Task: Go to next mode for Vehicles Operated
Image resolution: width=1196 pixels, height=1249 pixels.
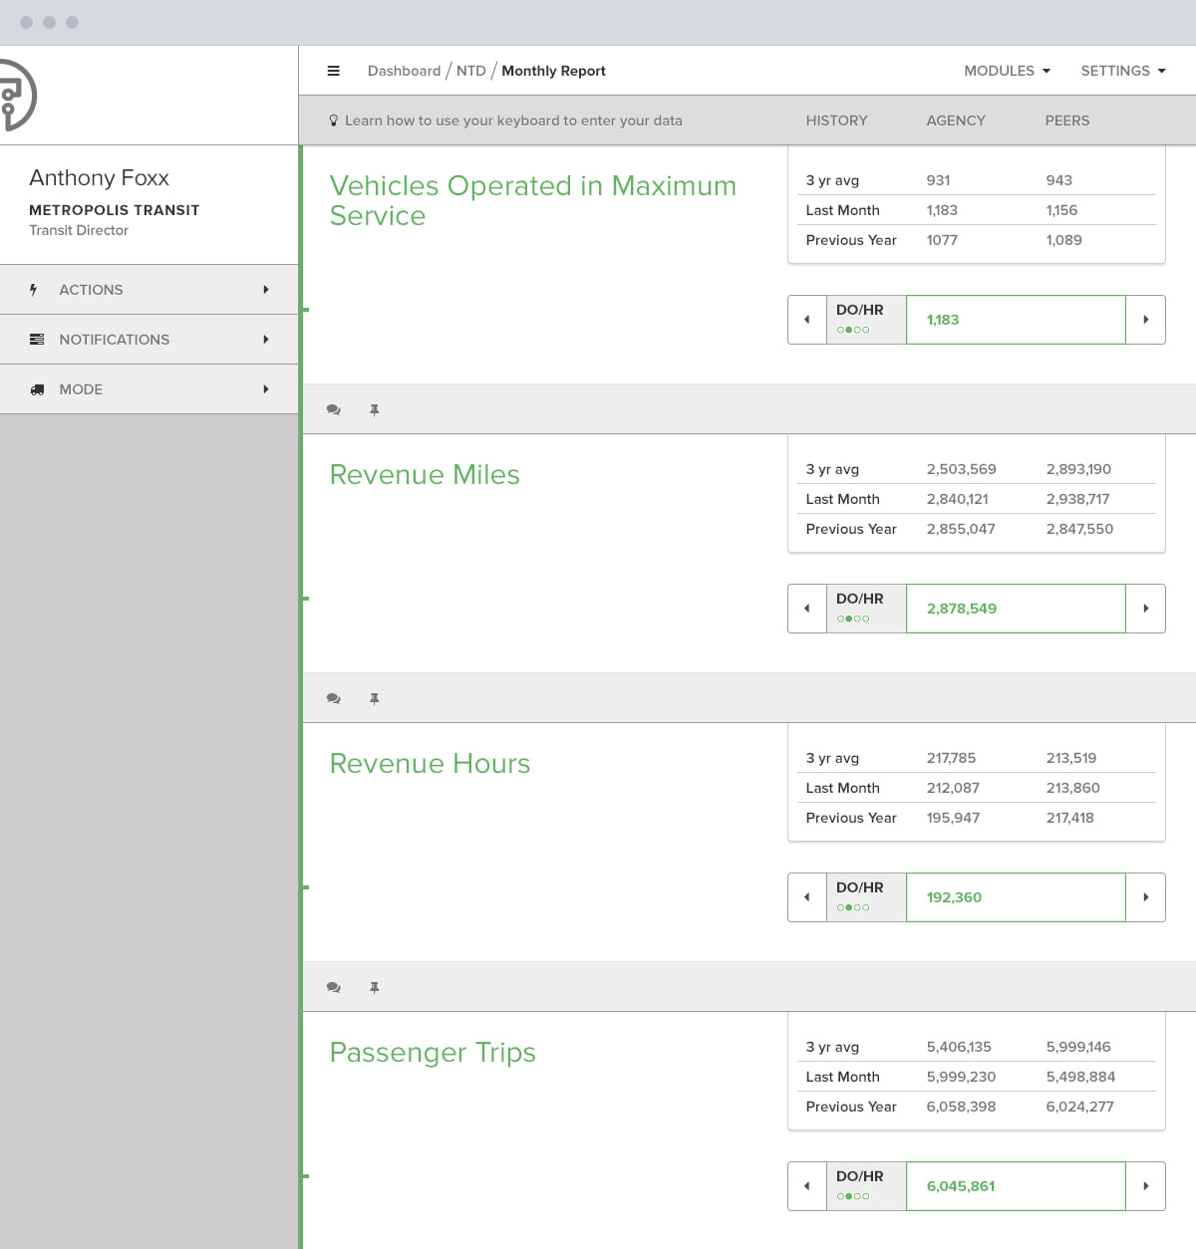Action: click(1145, 320)
